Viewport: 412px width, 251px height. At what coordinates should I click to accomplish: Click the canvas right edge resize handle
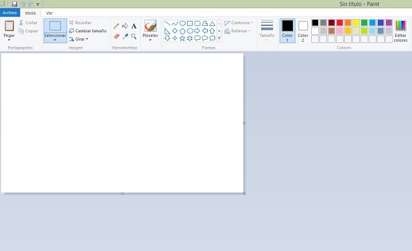(x=245, y=123)
